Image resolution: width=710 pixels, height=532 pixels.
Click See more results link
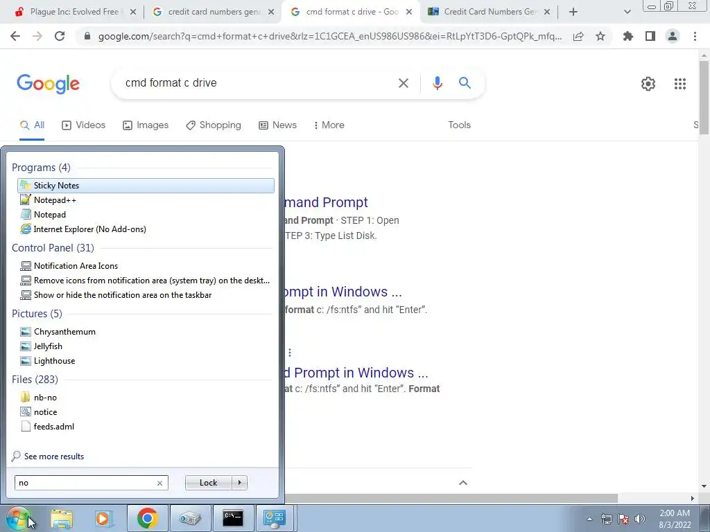pyautogui.click(x=54, y=456)
